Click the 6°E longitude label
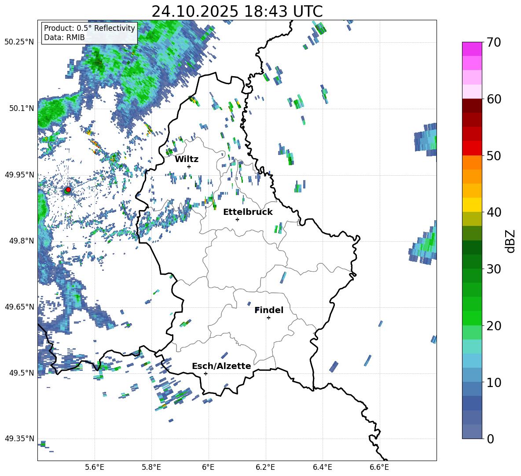This screenshot has width=521, height=476. point(208,467)
